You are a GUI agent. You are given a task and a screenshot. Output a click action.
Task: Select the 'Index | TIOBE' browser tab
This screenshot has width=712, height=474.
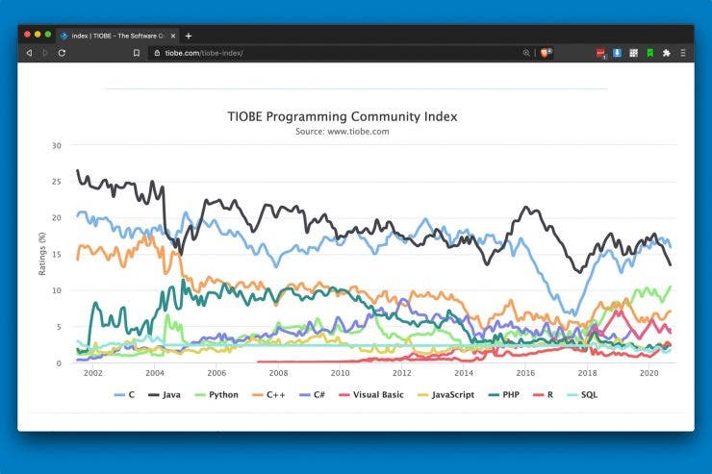coord(118,36)
